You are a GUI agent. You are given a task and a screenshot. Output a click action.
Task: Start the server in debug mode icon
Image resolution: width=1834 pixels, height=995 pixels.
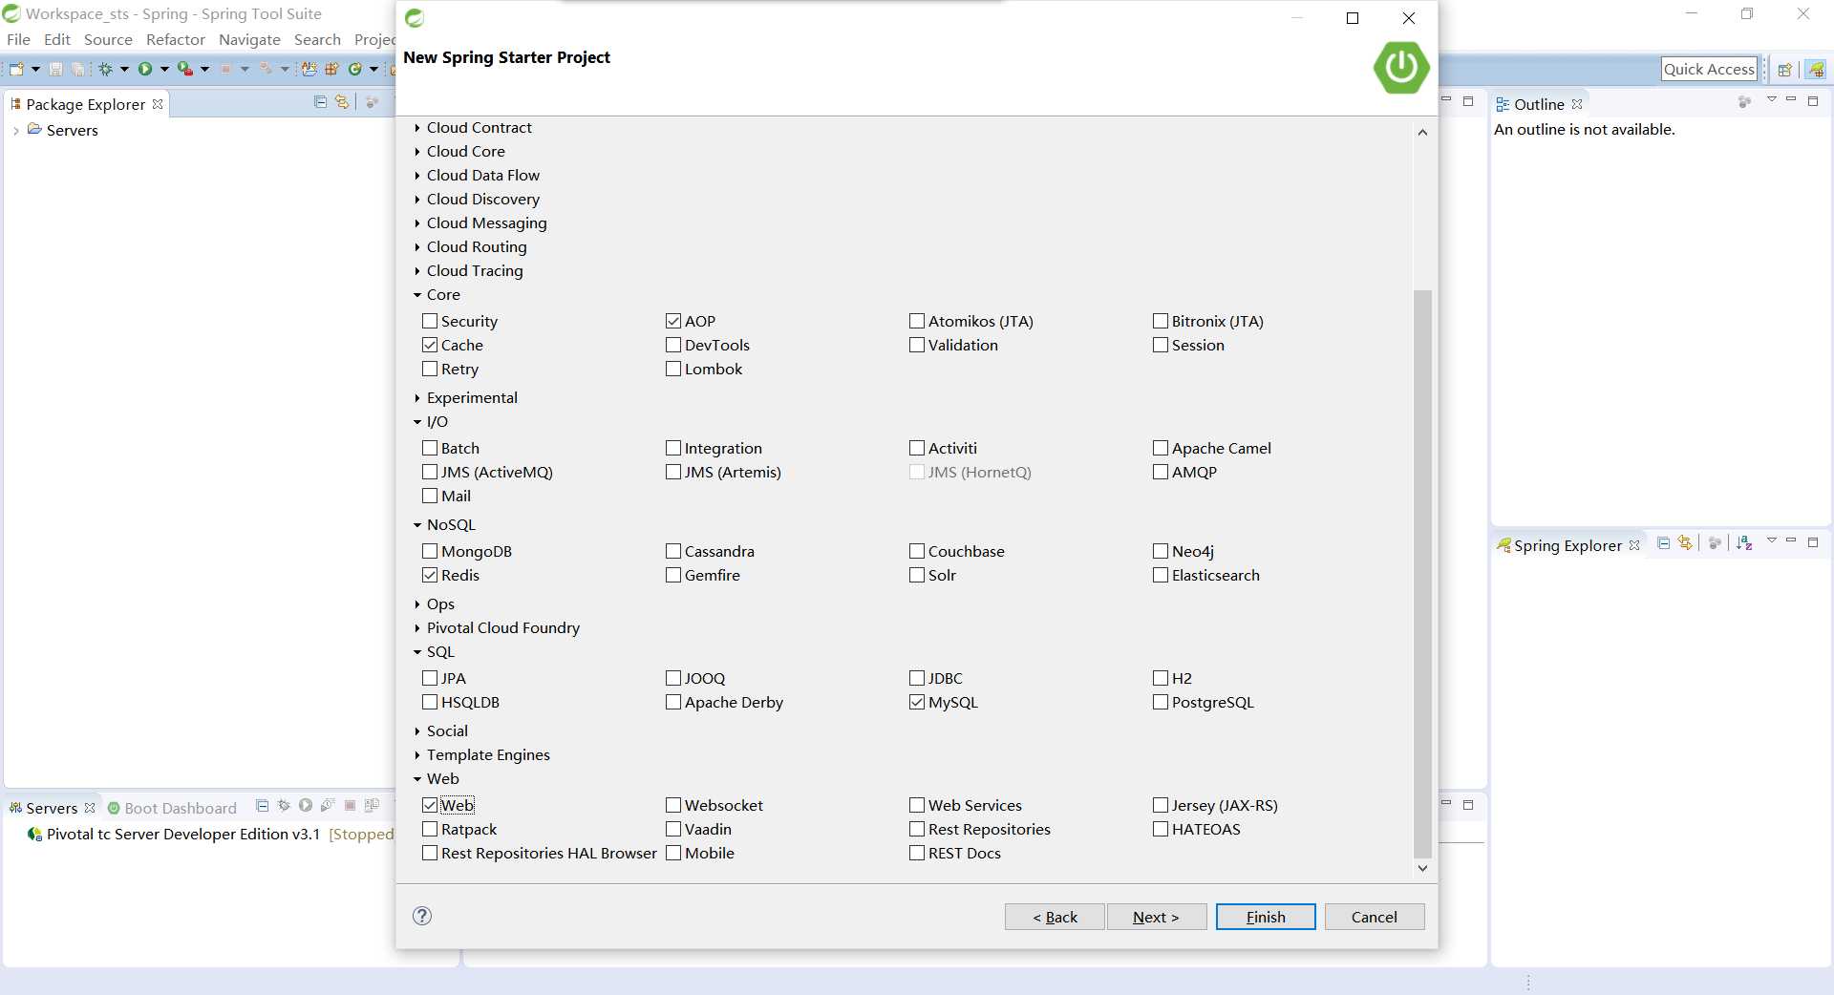284,806
